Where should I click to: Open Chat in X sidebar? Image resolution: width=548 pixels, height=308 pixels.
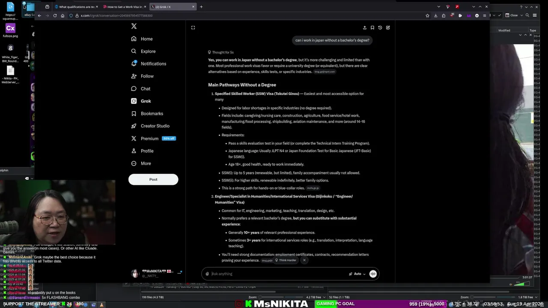(141, 89)
